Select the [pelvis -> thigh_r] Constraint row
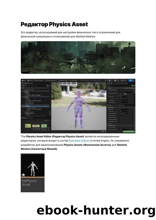Screen dimensions: 156x220 coord(33,95)
